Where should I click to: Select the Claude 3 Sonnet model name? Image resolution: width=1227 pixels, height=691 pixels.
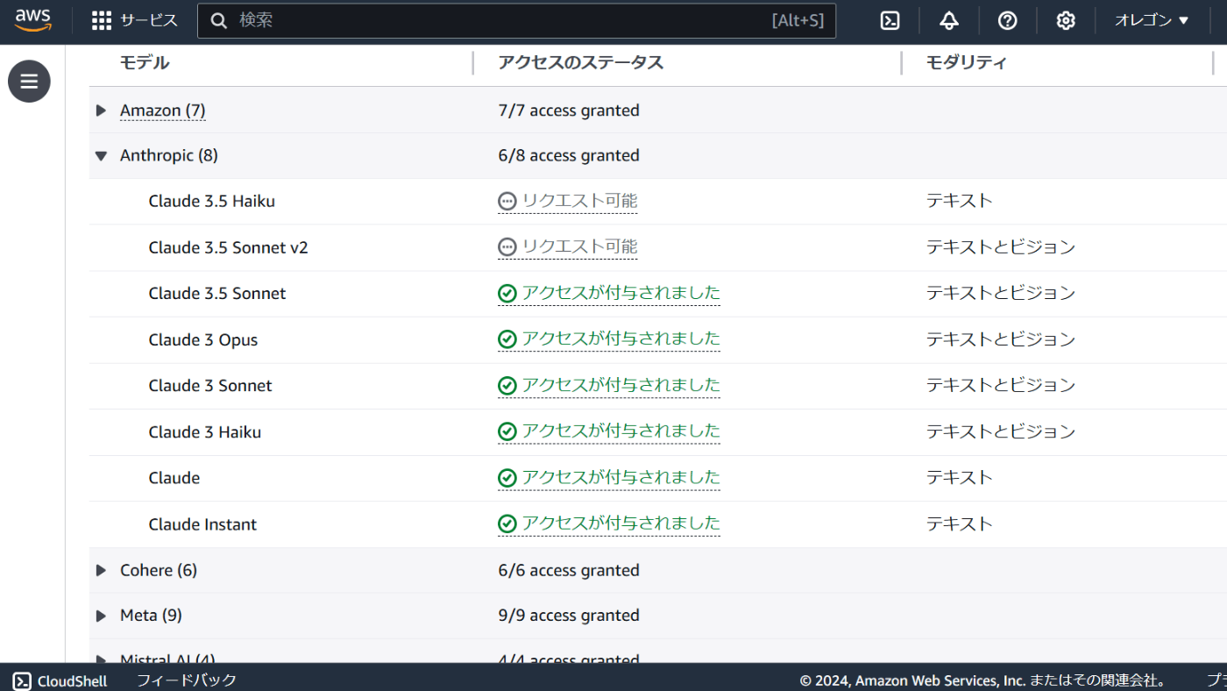point(210,386)
